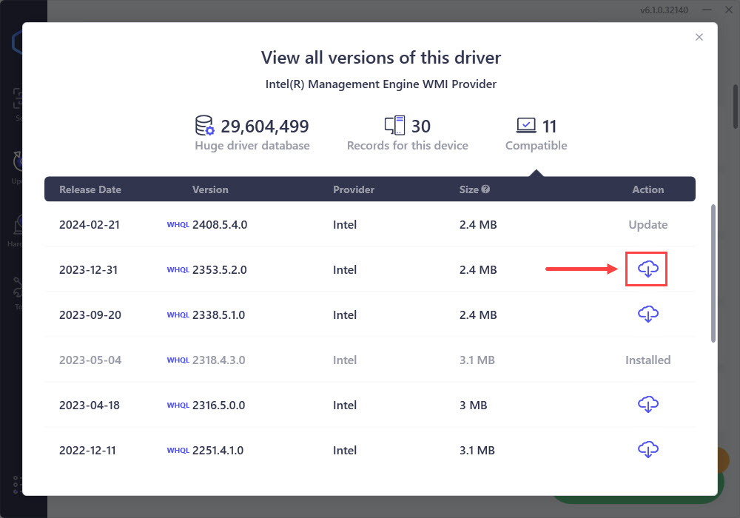
Task: Click WHQL badge of version 2408.5.4.0
Action: tap(178, 225)
